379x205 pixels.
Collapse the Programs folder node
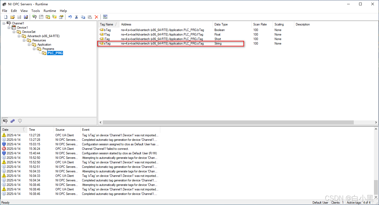point(34,49)
